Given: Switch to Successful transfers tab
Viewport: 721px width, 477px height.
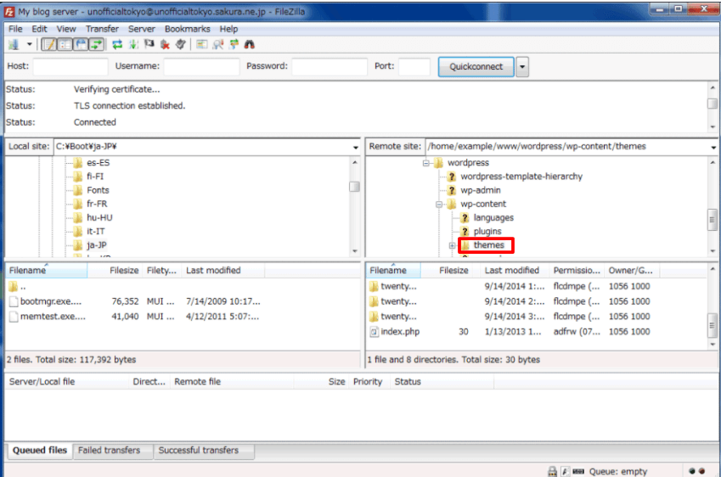Looking at the screenshot, I should click(199, 451).
